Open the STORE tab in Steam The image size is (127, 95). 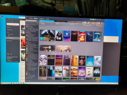(x=31, y=18)
